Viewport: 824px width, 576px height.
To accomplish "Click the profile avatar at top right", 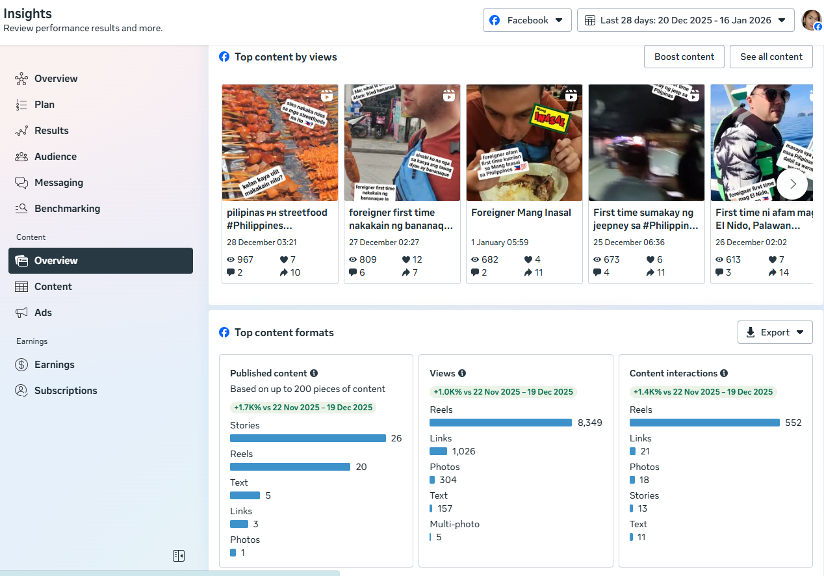I will coord(812,20).
